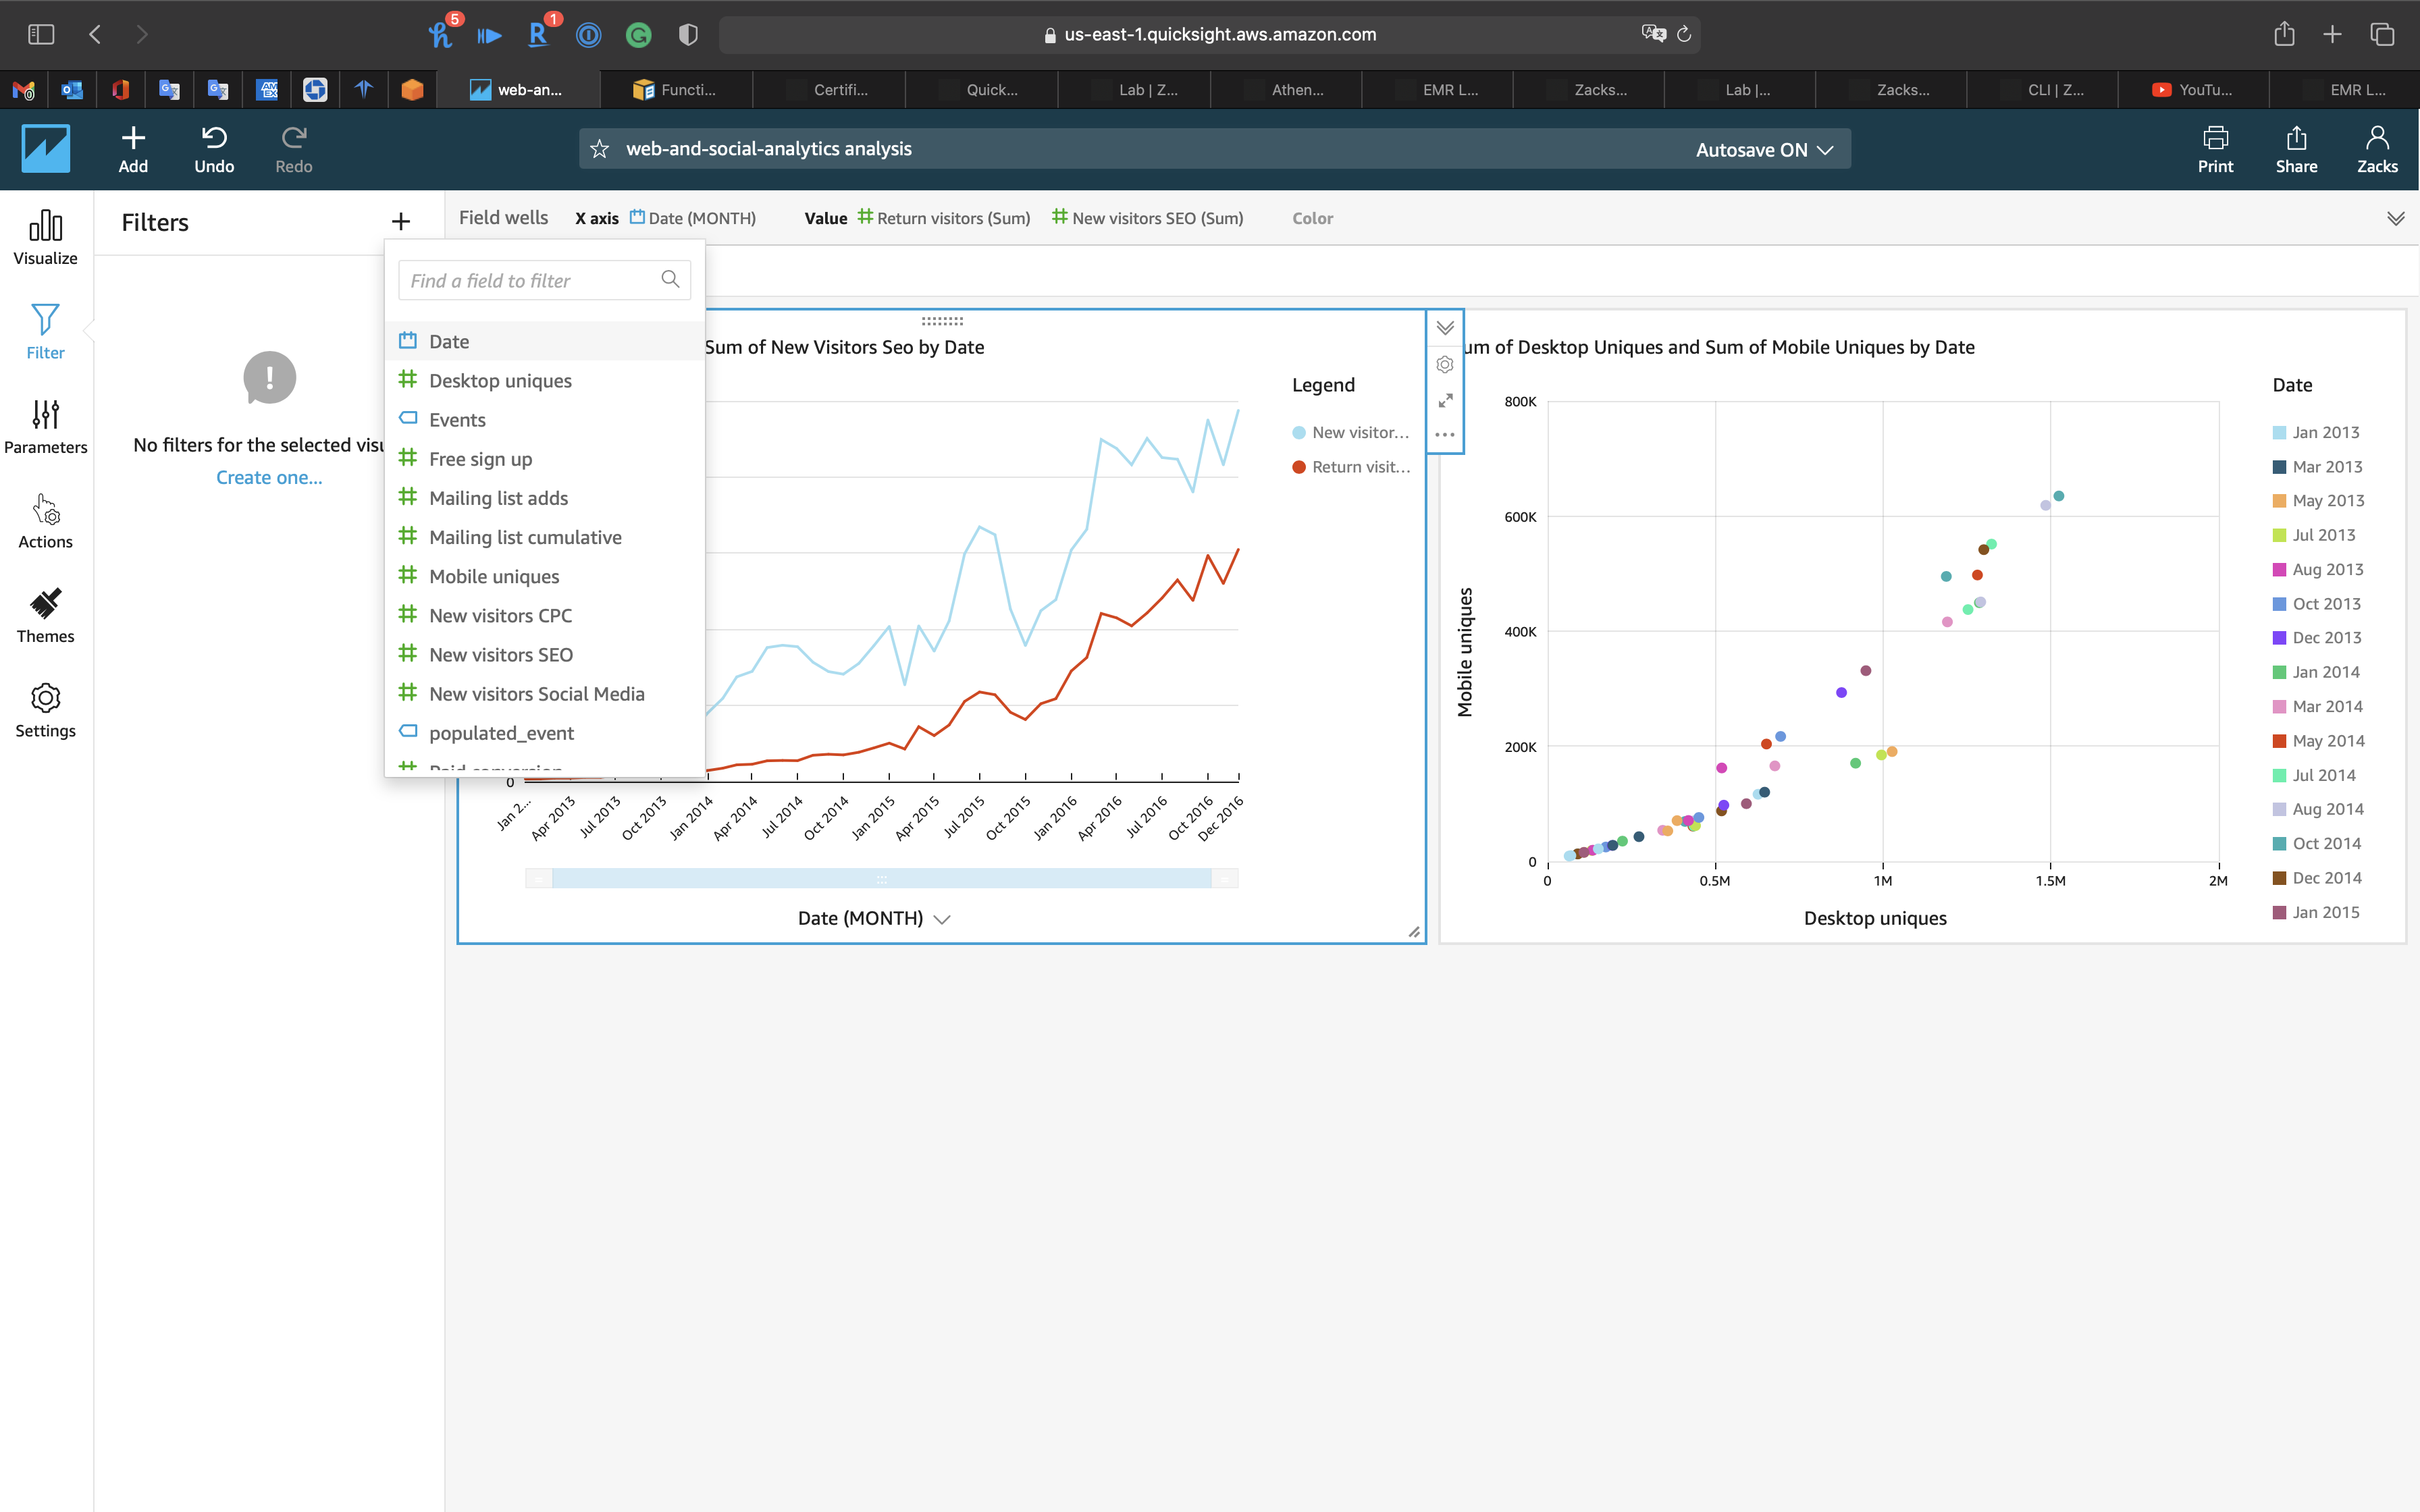Toggle Return visitors series in the legend

pos(1350,467)
